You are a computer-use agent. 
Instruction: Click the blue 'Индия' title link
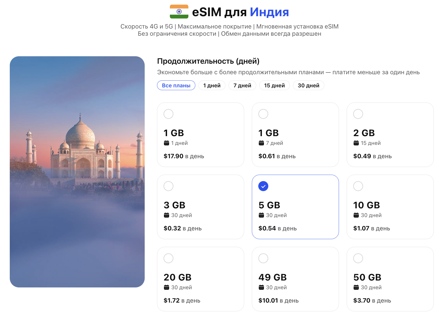coord(269,12)
